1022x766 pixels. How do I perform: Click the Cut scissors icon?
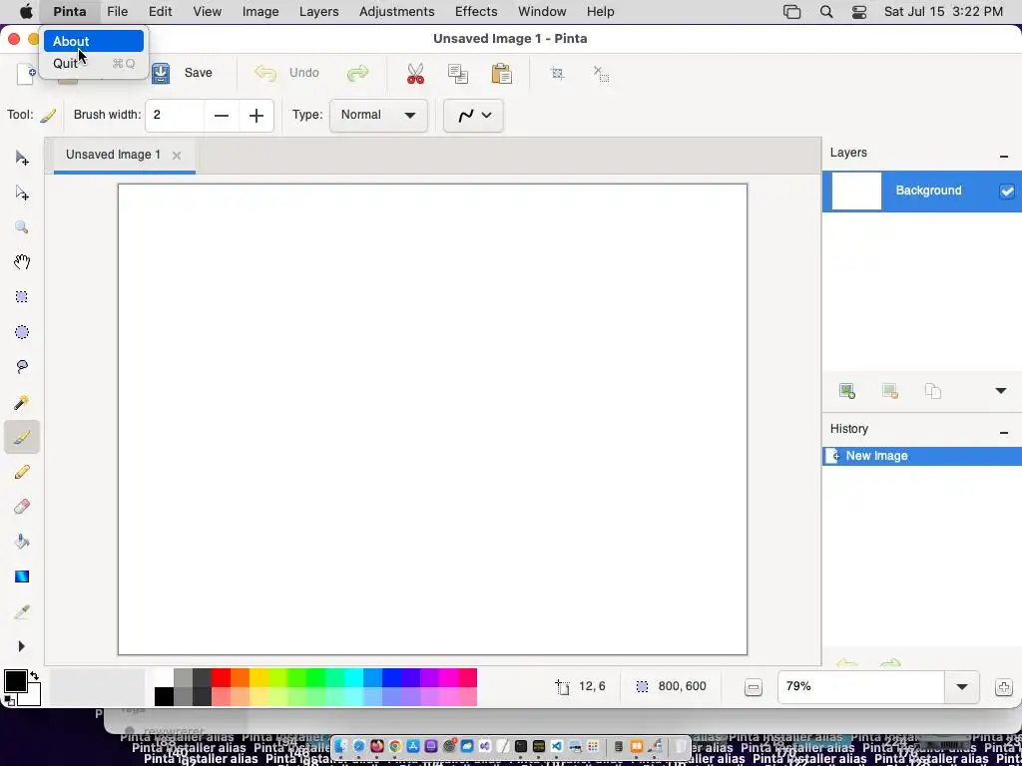point(415,74)
